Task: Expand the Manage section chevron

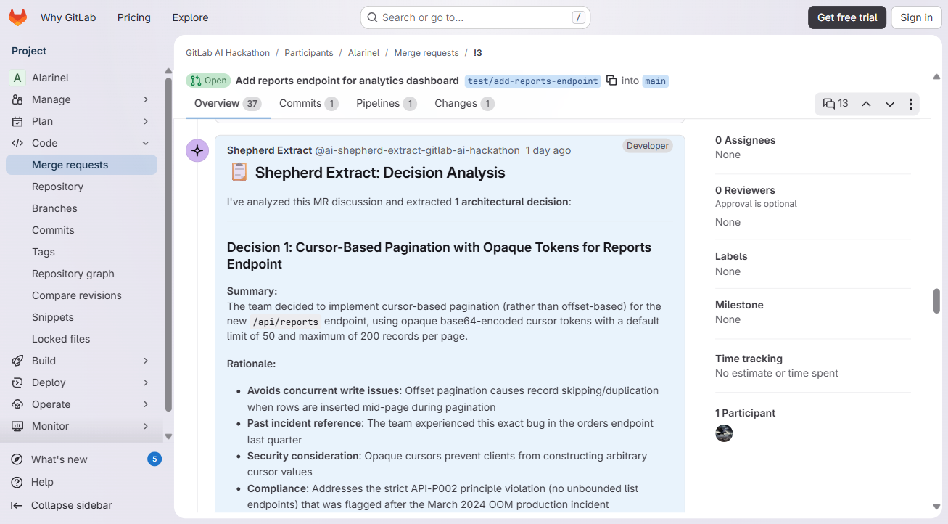Action: 146,99
